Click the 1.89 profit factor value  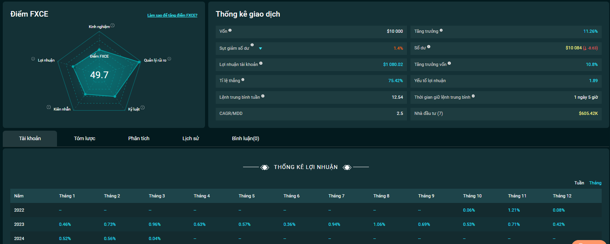click(593, 81)
